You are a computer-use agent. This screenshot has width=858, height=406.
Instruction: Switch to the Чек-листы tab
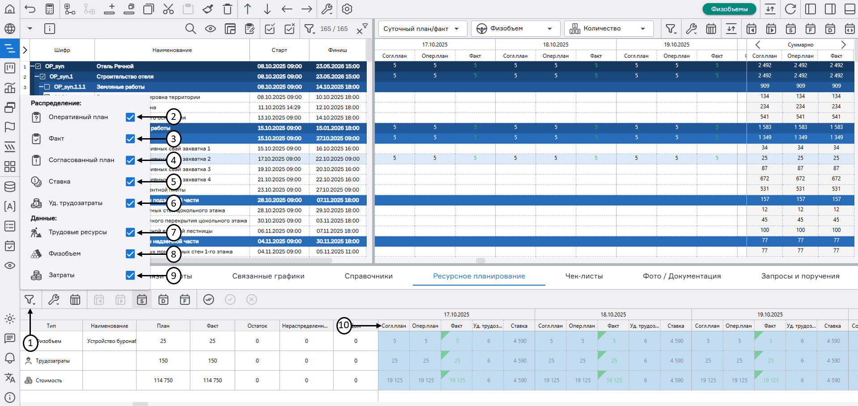point(584,276)
